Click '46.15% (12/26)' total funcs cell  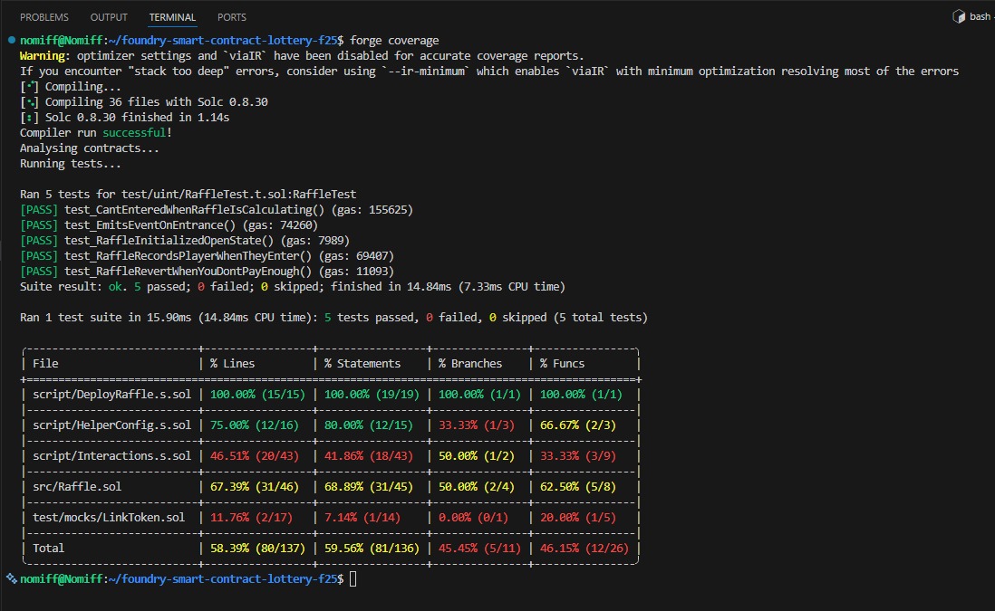tap(584, 549)
